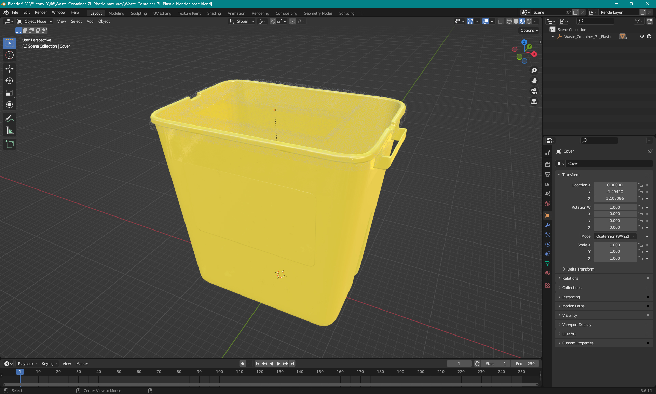This screenshot has height=394, width=656.
Task: Jump to the timeline end frame
Action: point(292,364)
